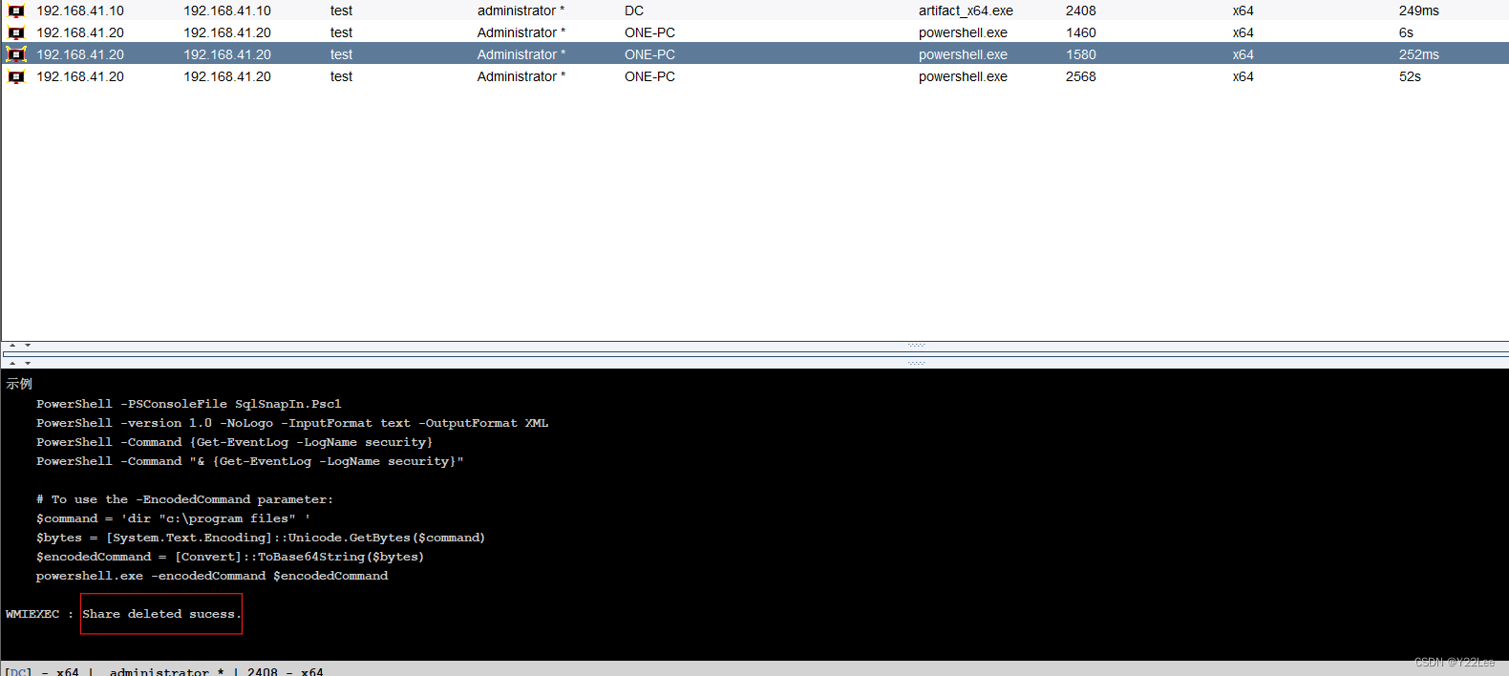The width and height of the screenshot is (1509, 676).
Task: Click the $bytes = Unicode.GetBytes line
Action: coord(261,538)
